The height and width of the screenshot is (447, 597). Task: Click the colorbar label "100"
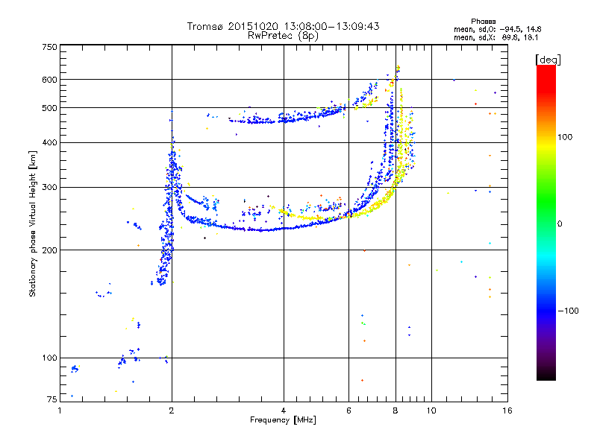click(565, 137)
